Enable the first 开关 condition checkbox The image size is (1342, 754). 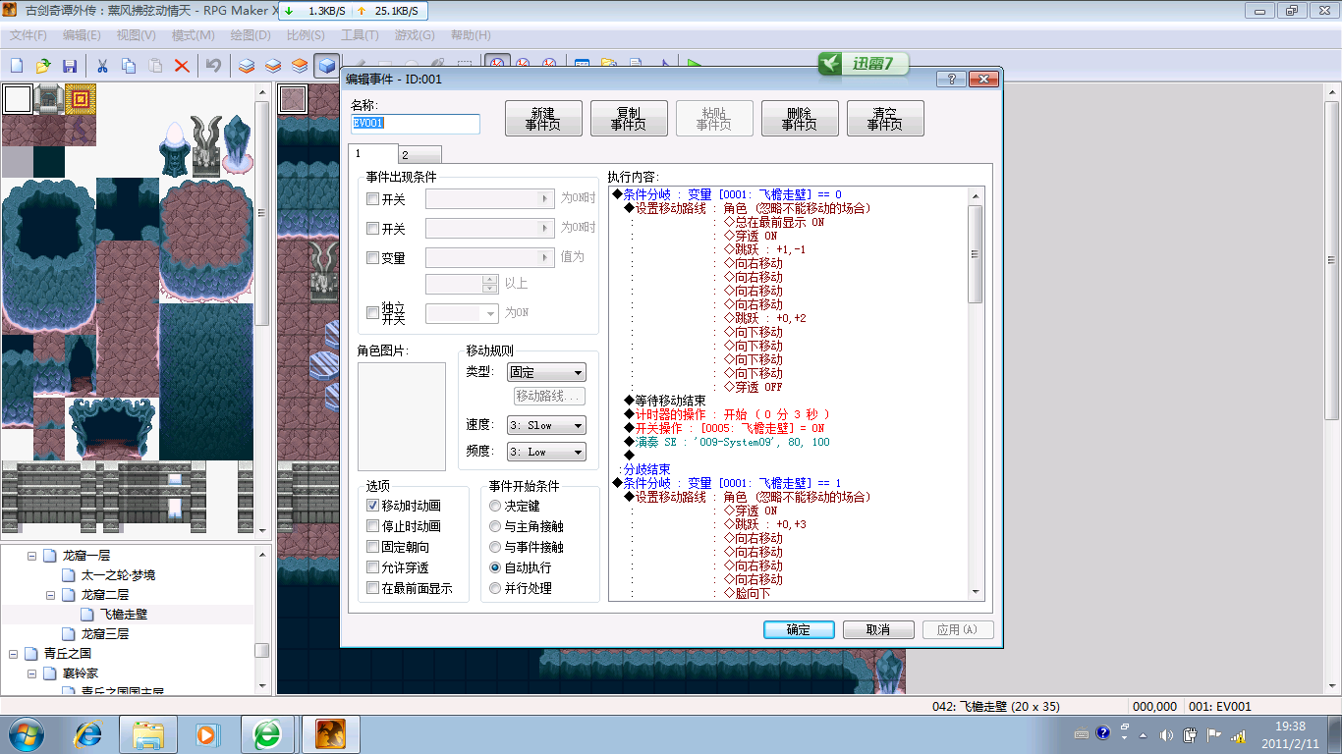click(x=372, y=198)
